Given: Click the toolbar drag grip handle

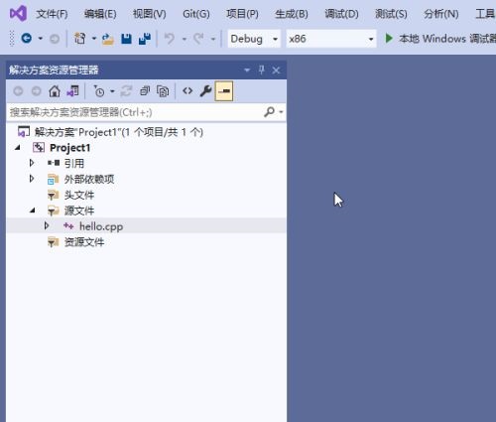Looking at the screenshot, I should point(12,39).
